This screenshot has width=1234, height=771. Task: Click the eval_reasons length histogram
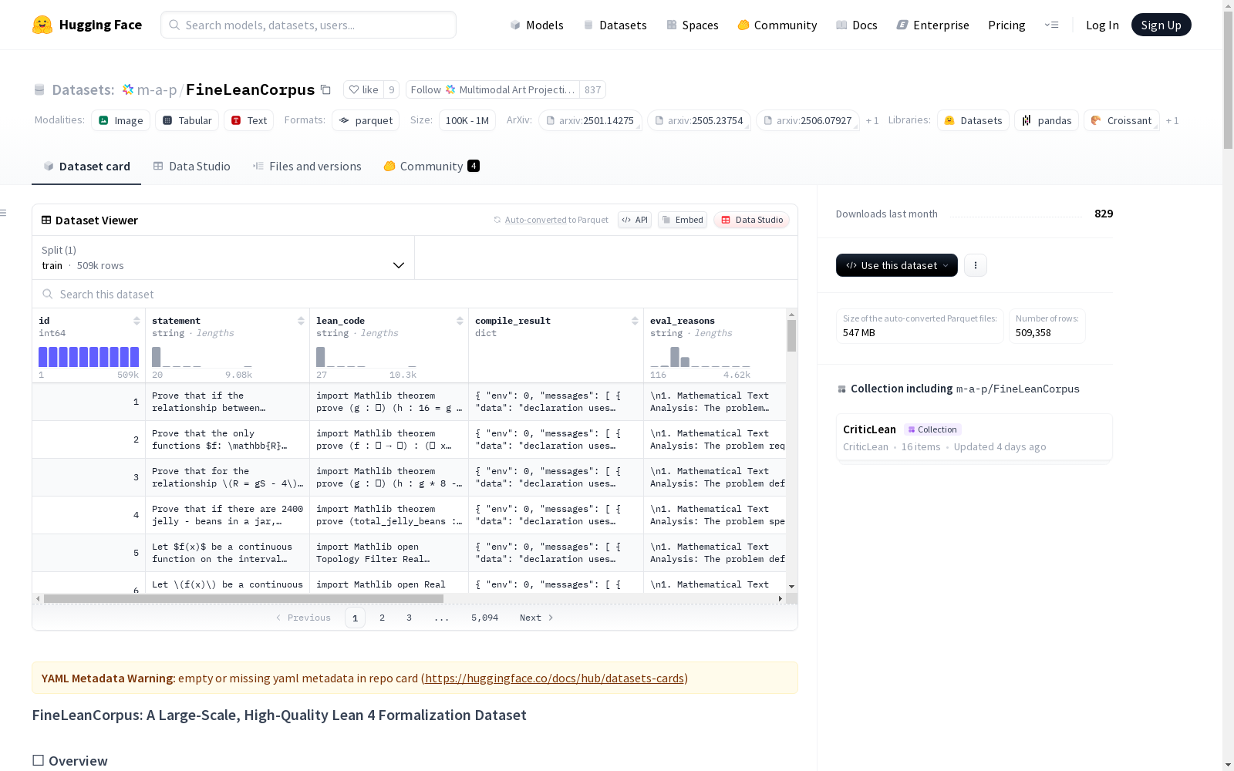pyautogui.click(x=700, y=357)
